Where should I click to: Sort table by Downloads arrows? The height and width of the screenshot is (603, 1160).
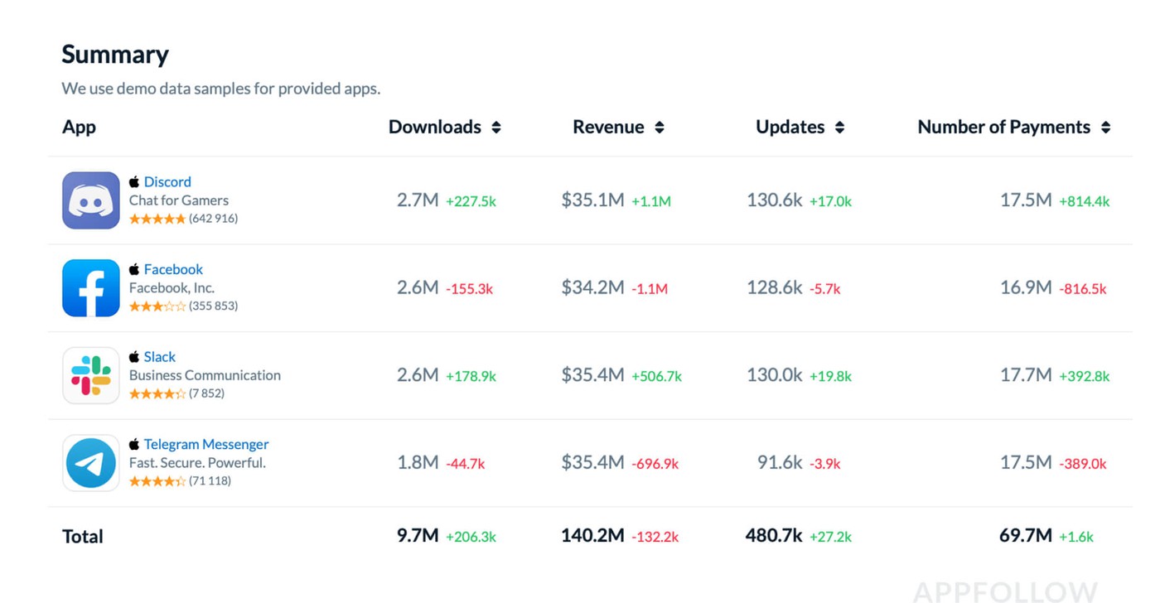tap(496, 128)
